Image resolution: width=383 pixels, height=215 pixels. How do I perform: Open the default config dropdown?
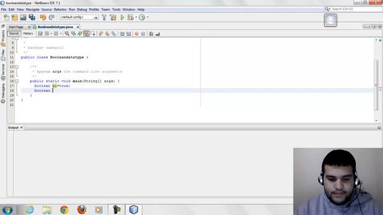pos(96,17)
